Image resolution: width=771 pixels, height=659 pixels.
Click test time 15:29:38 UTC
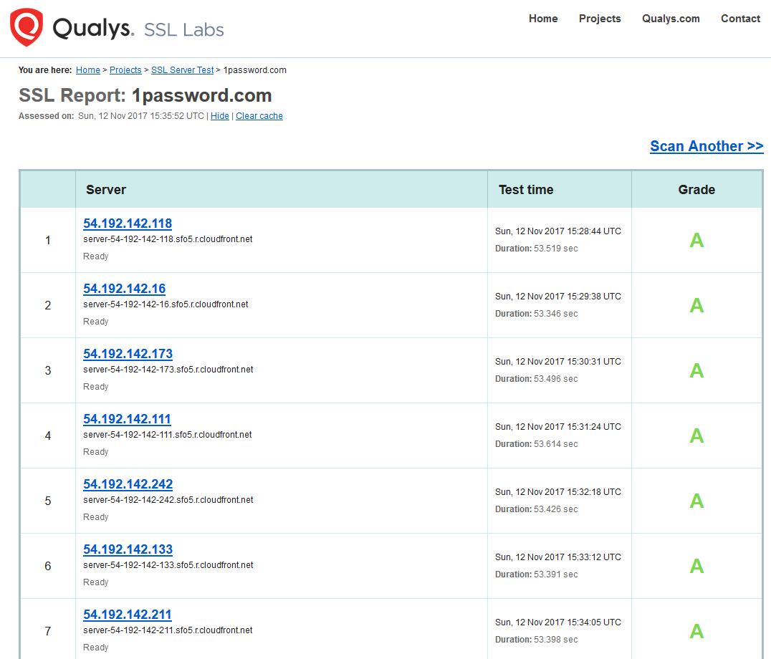pyautogui.click(x=558, y=297)
